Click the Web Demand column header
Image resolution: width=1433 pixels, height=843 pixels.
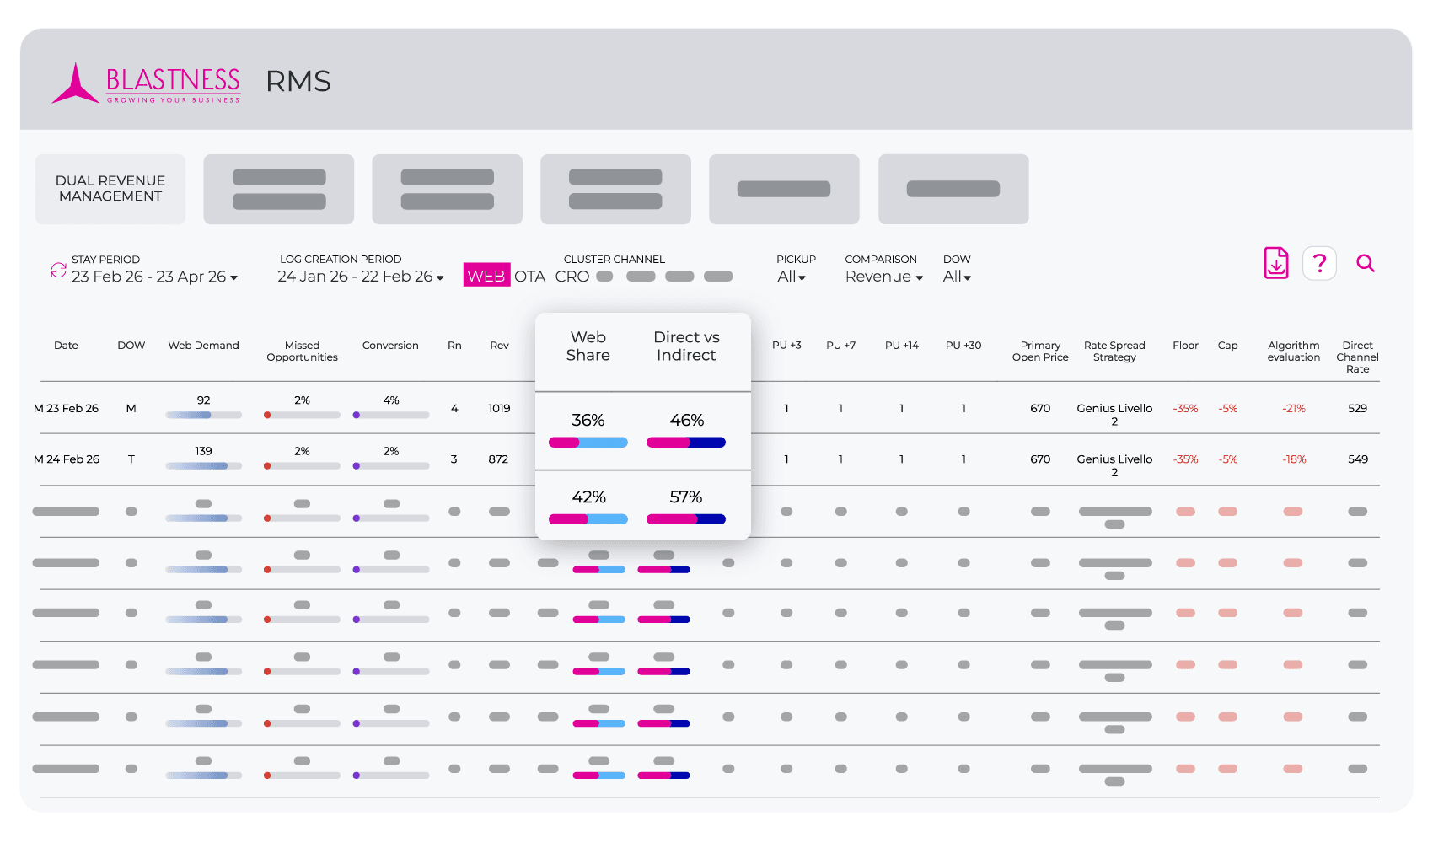tap(203, 346)
